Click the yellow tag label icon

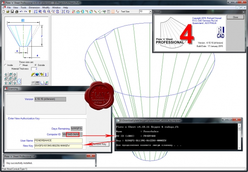pos(42,74)
